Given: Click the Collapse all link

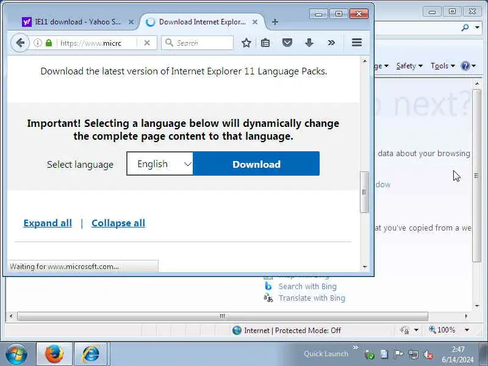Looking at the screenshot, I should point(118,223).
